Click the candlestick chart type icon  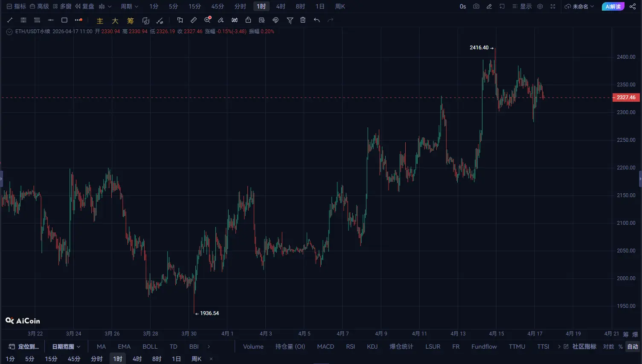[x=102, y=6]
